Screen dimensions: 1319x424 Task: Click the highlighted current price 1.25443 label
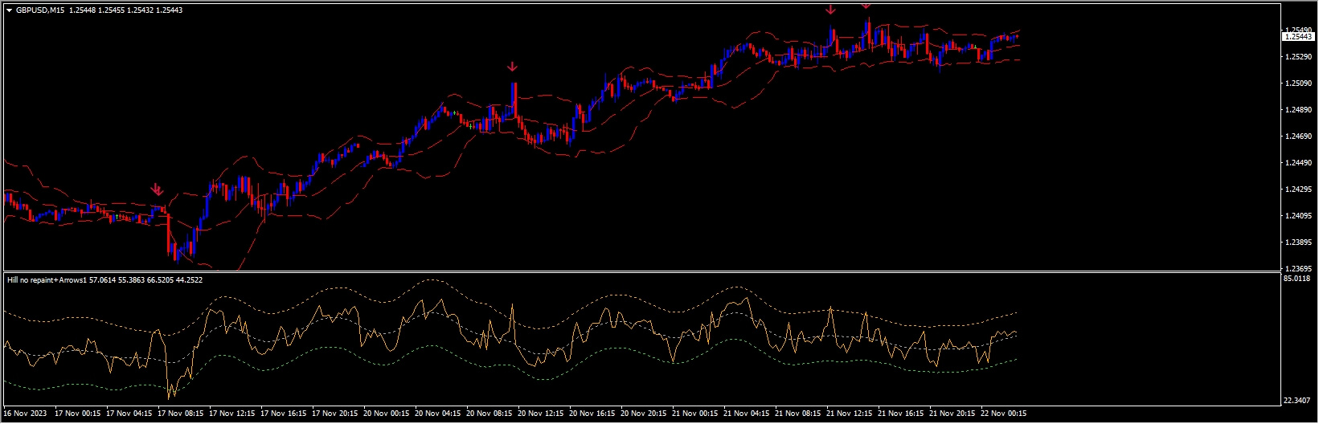coord(1297,37)
